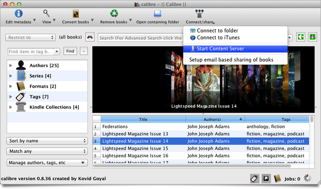Select Start Content Server menu item
This screenshot has height=189, width=321.
[x=235, y=49]
